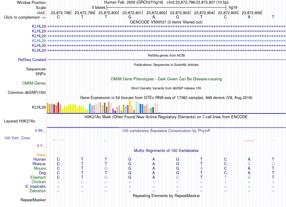Click the Short Genetic Variants from dbSNP title
Viewport: 286px width, 207px height.
(x=166, y=88)
